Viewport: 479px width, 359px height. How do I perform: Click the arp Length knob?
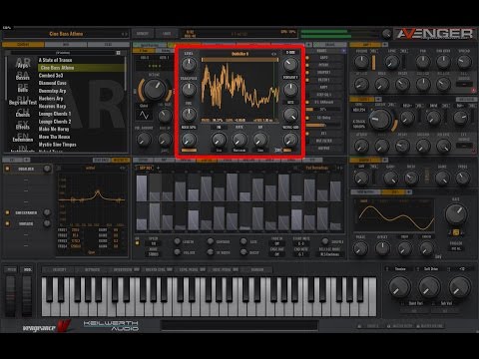[x=178, y=241]
